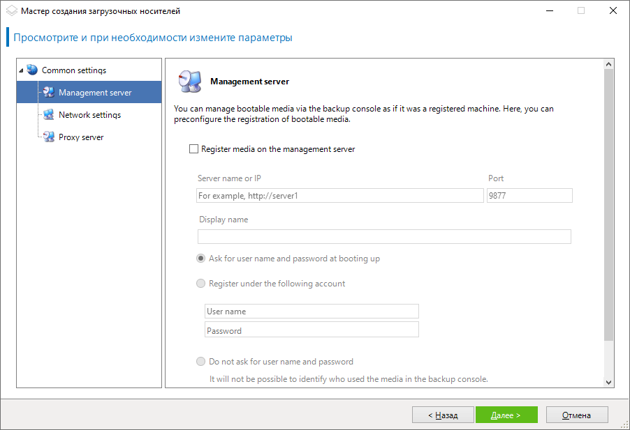Image resolution: width=630 pixels, height=430 pixels.
Task: Click the Proxy server tree icon
Action: [x=48, y=137]
